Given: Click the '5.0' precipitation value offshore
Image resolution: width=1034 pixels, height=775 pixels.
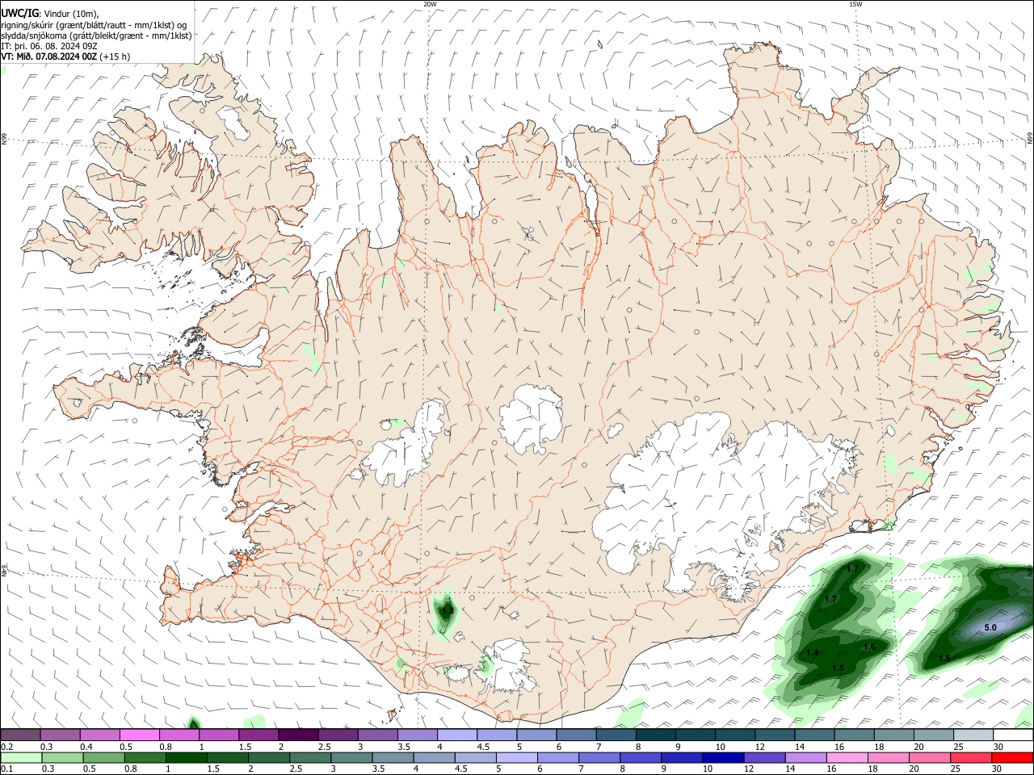Looking at the screenshot, I should 990,627.
